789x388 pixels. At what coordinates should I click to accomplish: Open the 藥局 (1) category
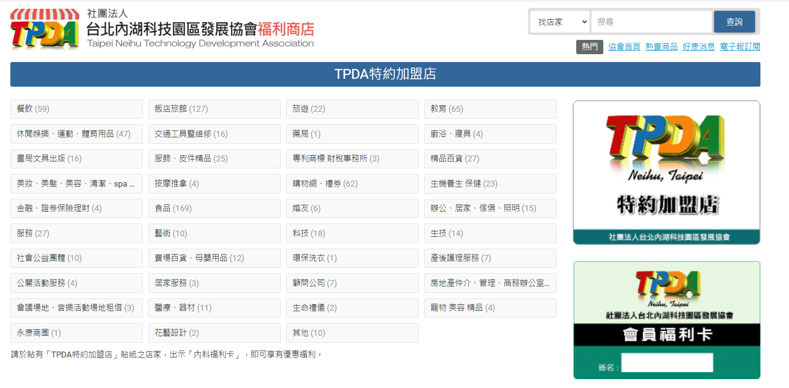coord(352,134)
